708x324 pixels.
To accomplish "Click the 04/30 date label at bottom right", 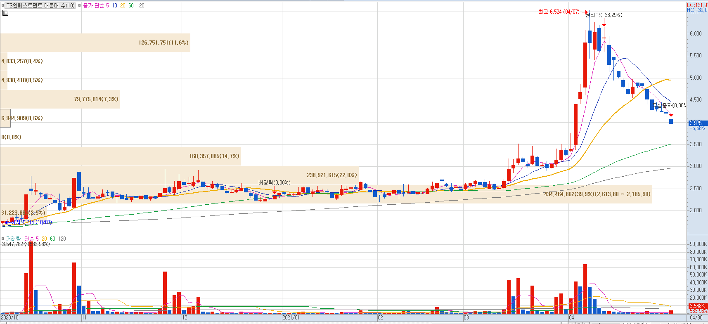I will coord(696,317).
